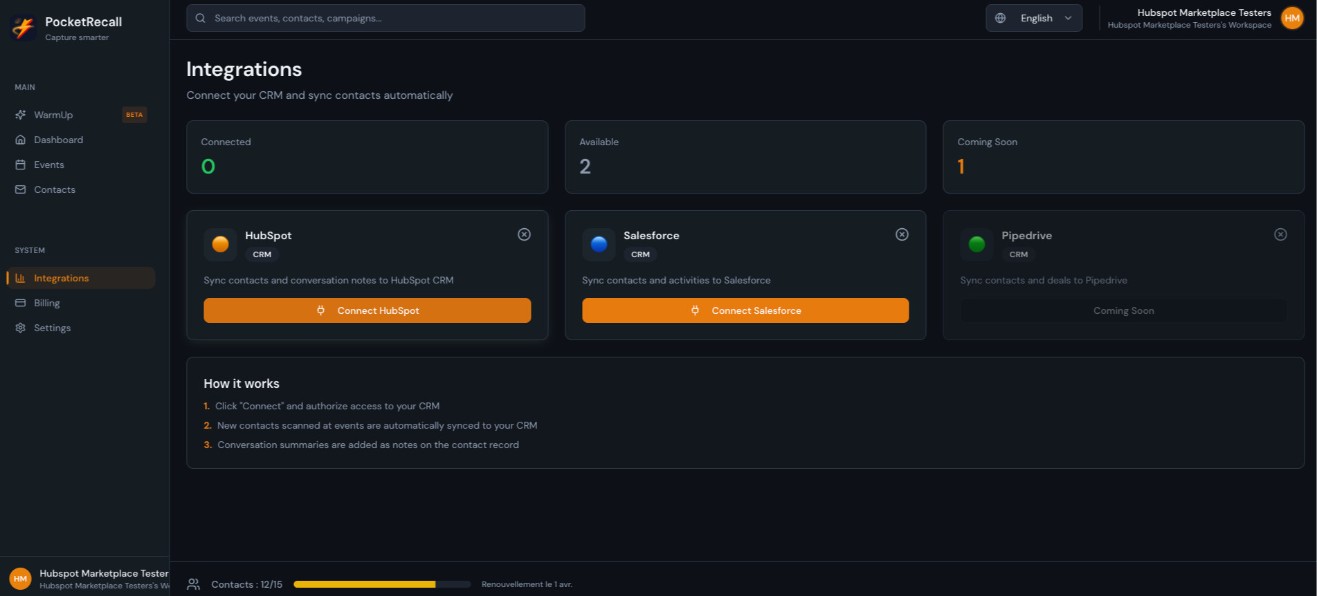
Task: Click step 1 "Click Connect and authorize" text
Action: pyautogui.click(x=327, y=406)
